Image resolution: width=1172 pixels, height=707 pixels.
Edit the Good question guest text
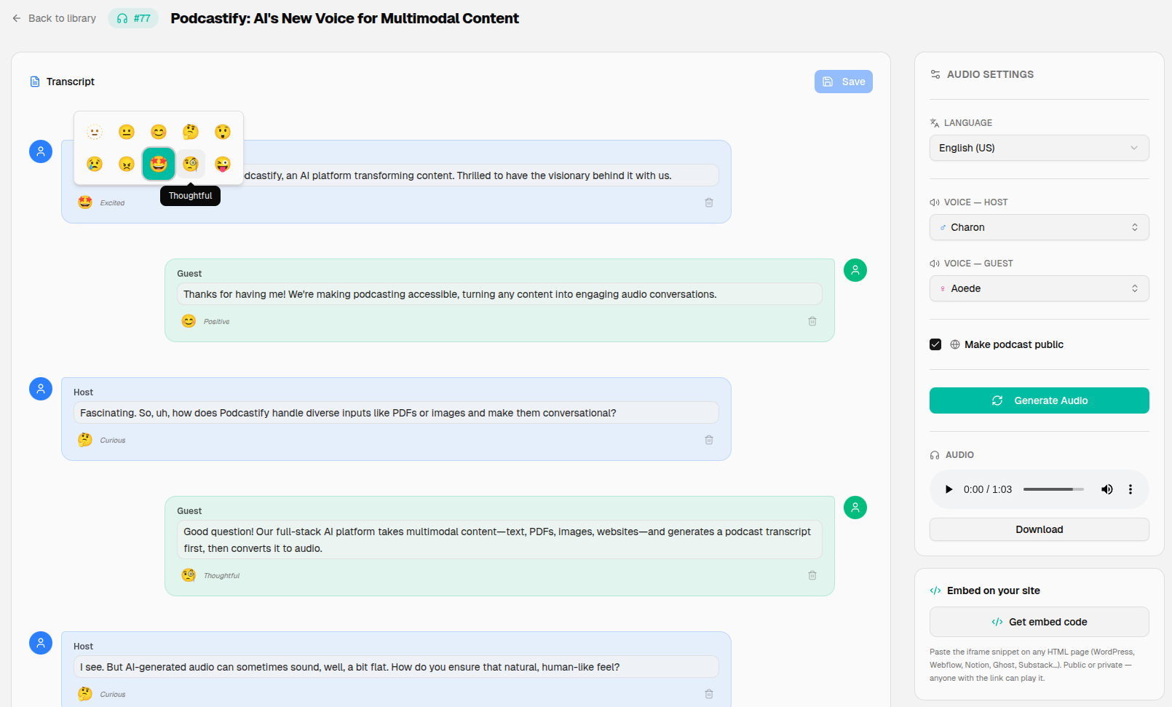click(x=499, y=540)
